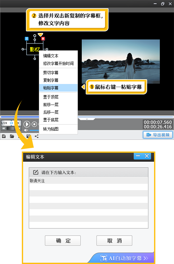Open the blue list icon on subtitle box
174x264 pixels.
(27, 39)
